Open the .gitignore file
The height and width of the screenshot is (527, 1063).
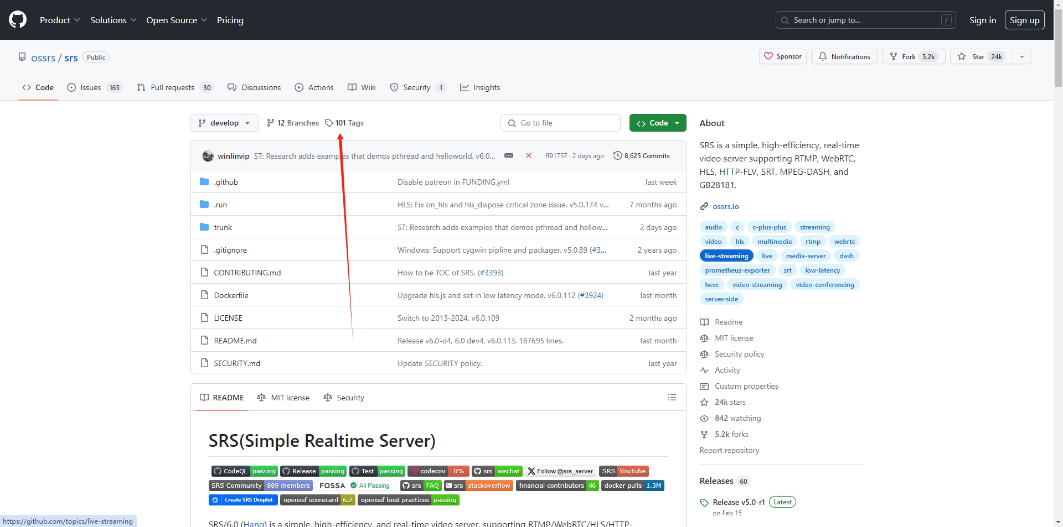coord(230,250)
